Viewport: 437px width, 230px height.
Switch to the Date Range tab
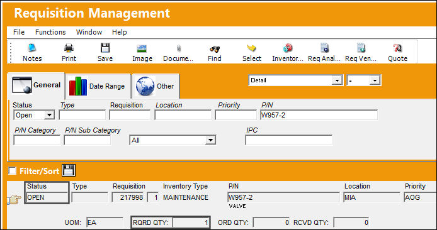[x=98, y=86]
